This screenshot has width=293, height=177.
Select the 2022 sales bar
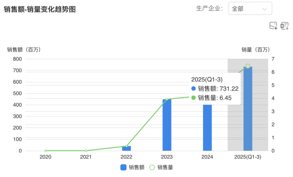pos(126,148)
